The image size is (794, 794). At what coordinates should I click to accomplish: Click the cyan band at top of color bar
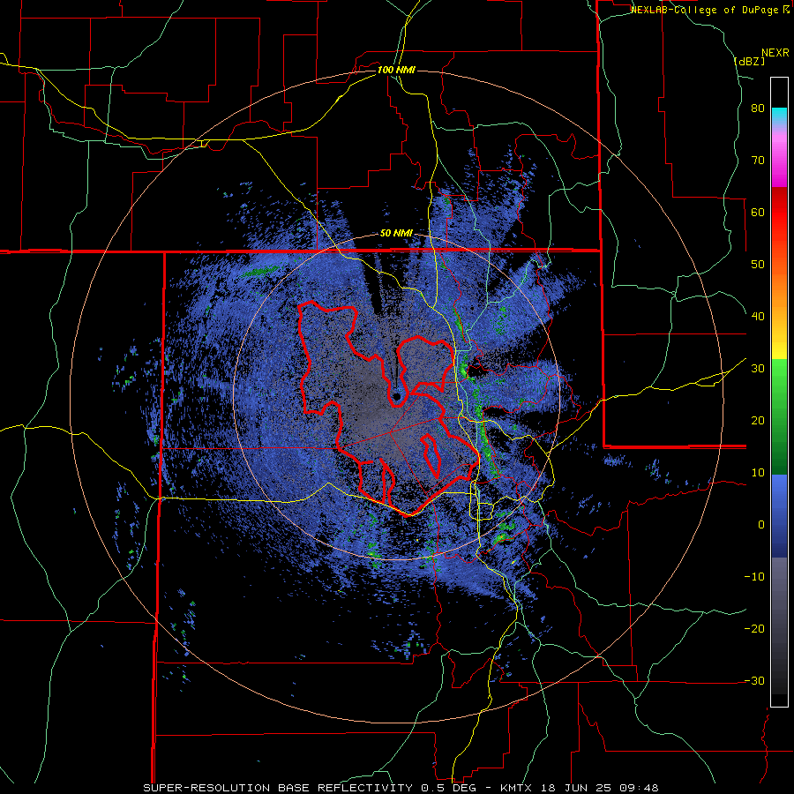[779, 116]
